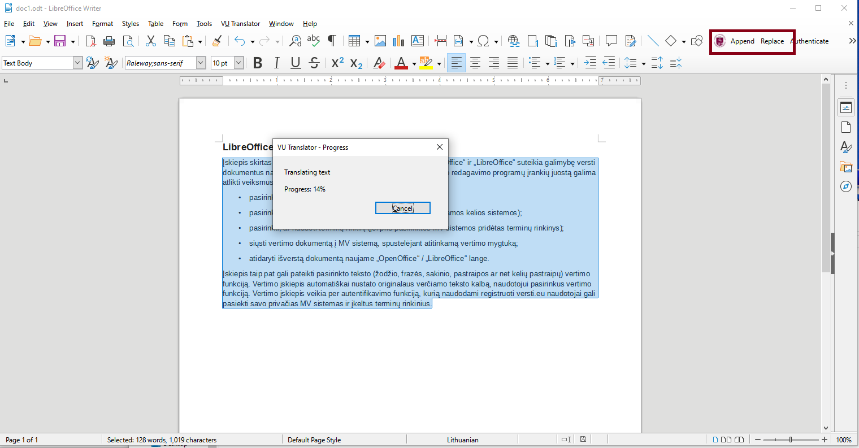Click Replace in translator toolbar

point(772,41)
